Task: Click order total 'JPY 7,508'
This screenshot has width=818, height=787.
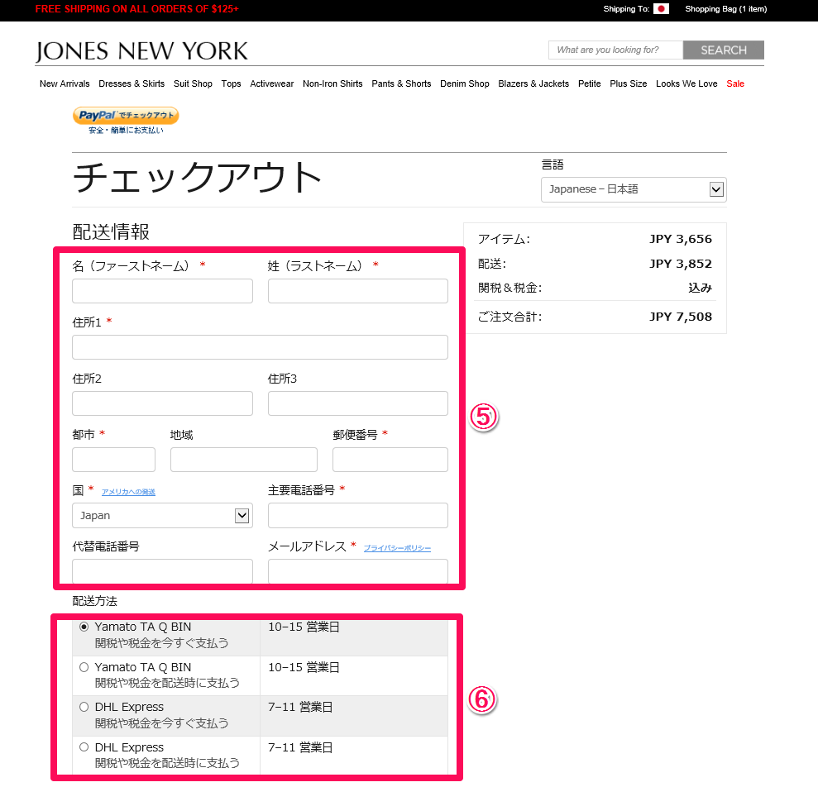Action: click(680, 317)
